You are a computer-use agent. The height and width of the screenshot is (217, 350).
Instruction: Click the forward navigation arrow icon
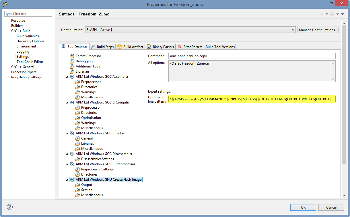pos(332,14)
